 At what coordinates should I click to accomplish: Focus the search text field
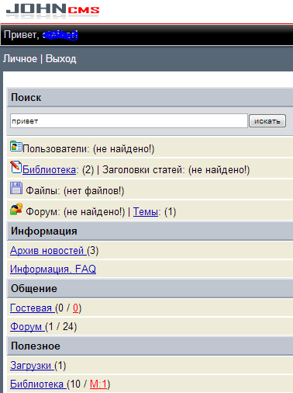(x=129, y=121)
